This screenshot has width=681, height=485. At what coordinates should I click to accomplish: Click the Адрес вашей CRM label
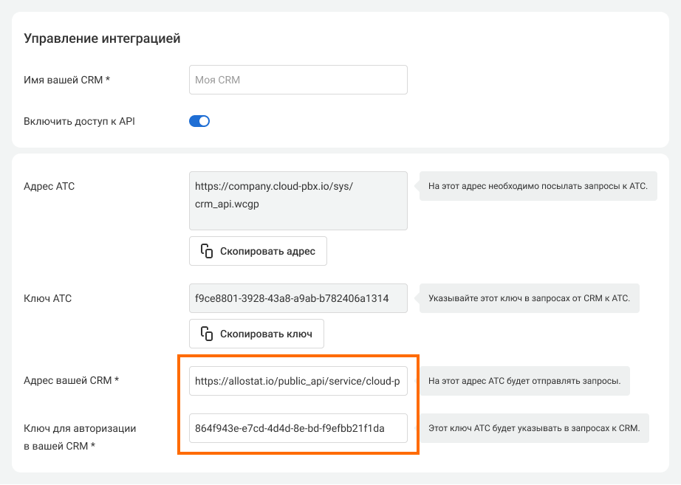(x=72, y=381)
